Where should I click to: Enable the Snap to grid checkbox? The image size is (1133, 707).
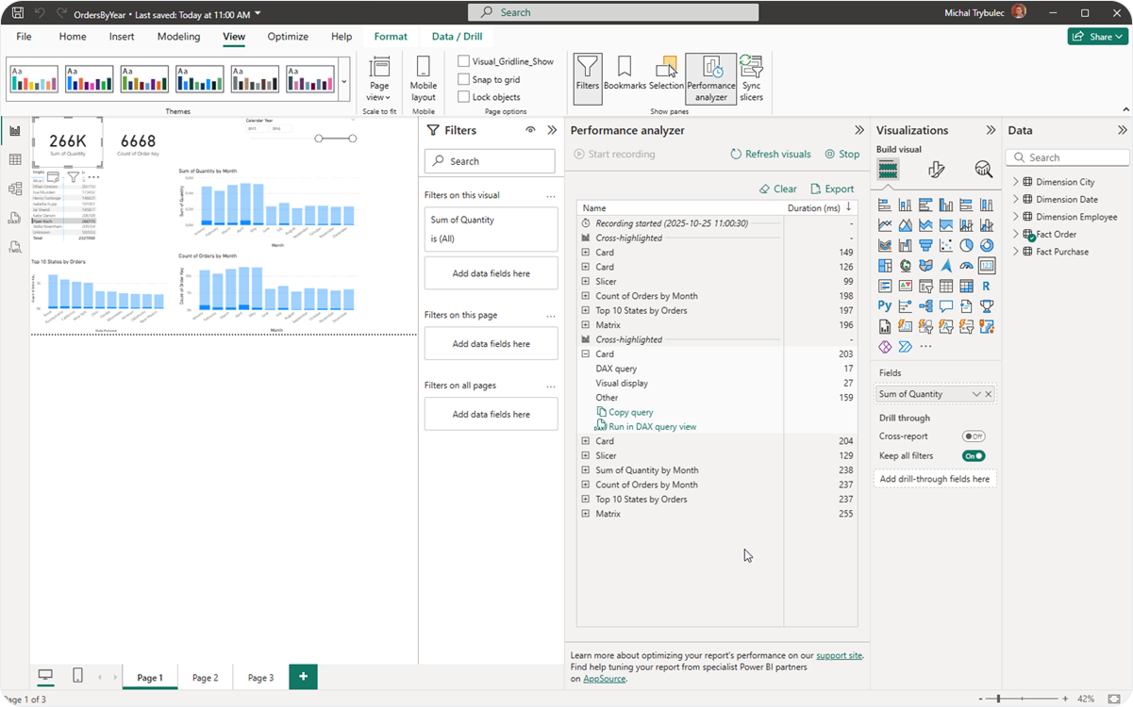coord(463,81)
